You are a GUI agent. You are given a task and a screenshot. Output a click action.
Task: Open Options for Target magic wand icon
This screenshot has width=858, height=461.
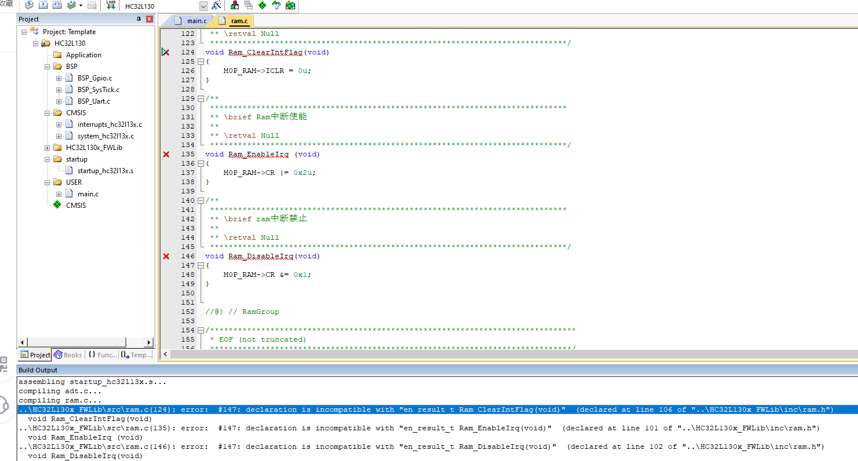click(216, 6)
